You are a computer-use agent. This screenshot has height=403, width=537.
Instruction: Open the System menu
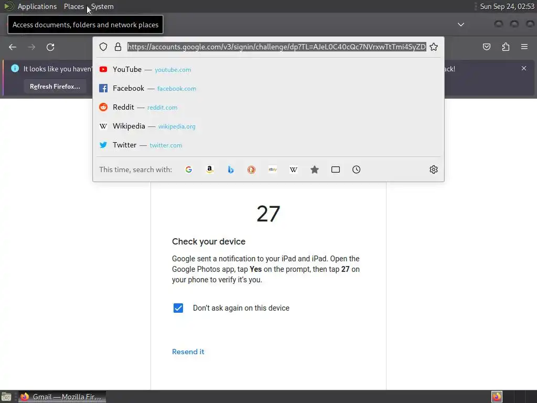click(x=102, y=6)
